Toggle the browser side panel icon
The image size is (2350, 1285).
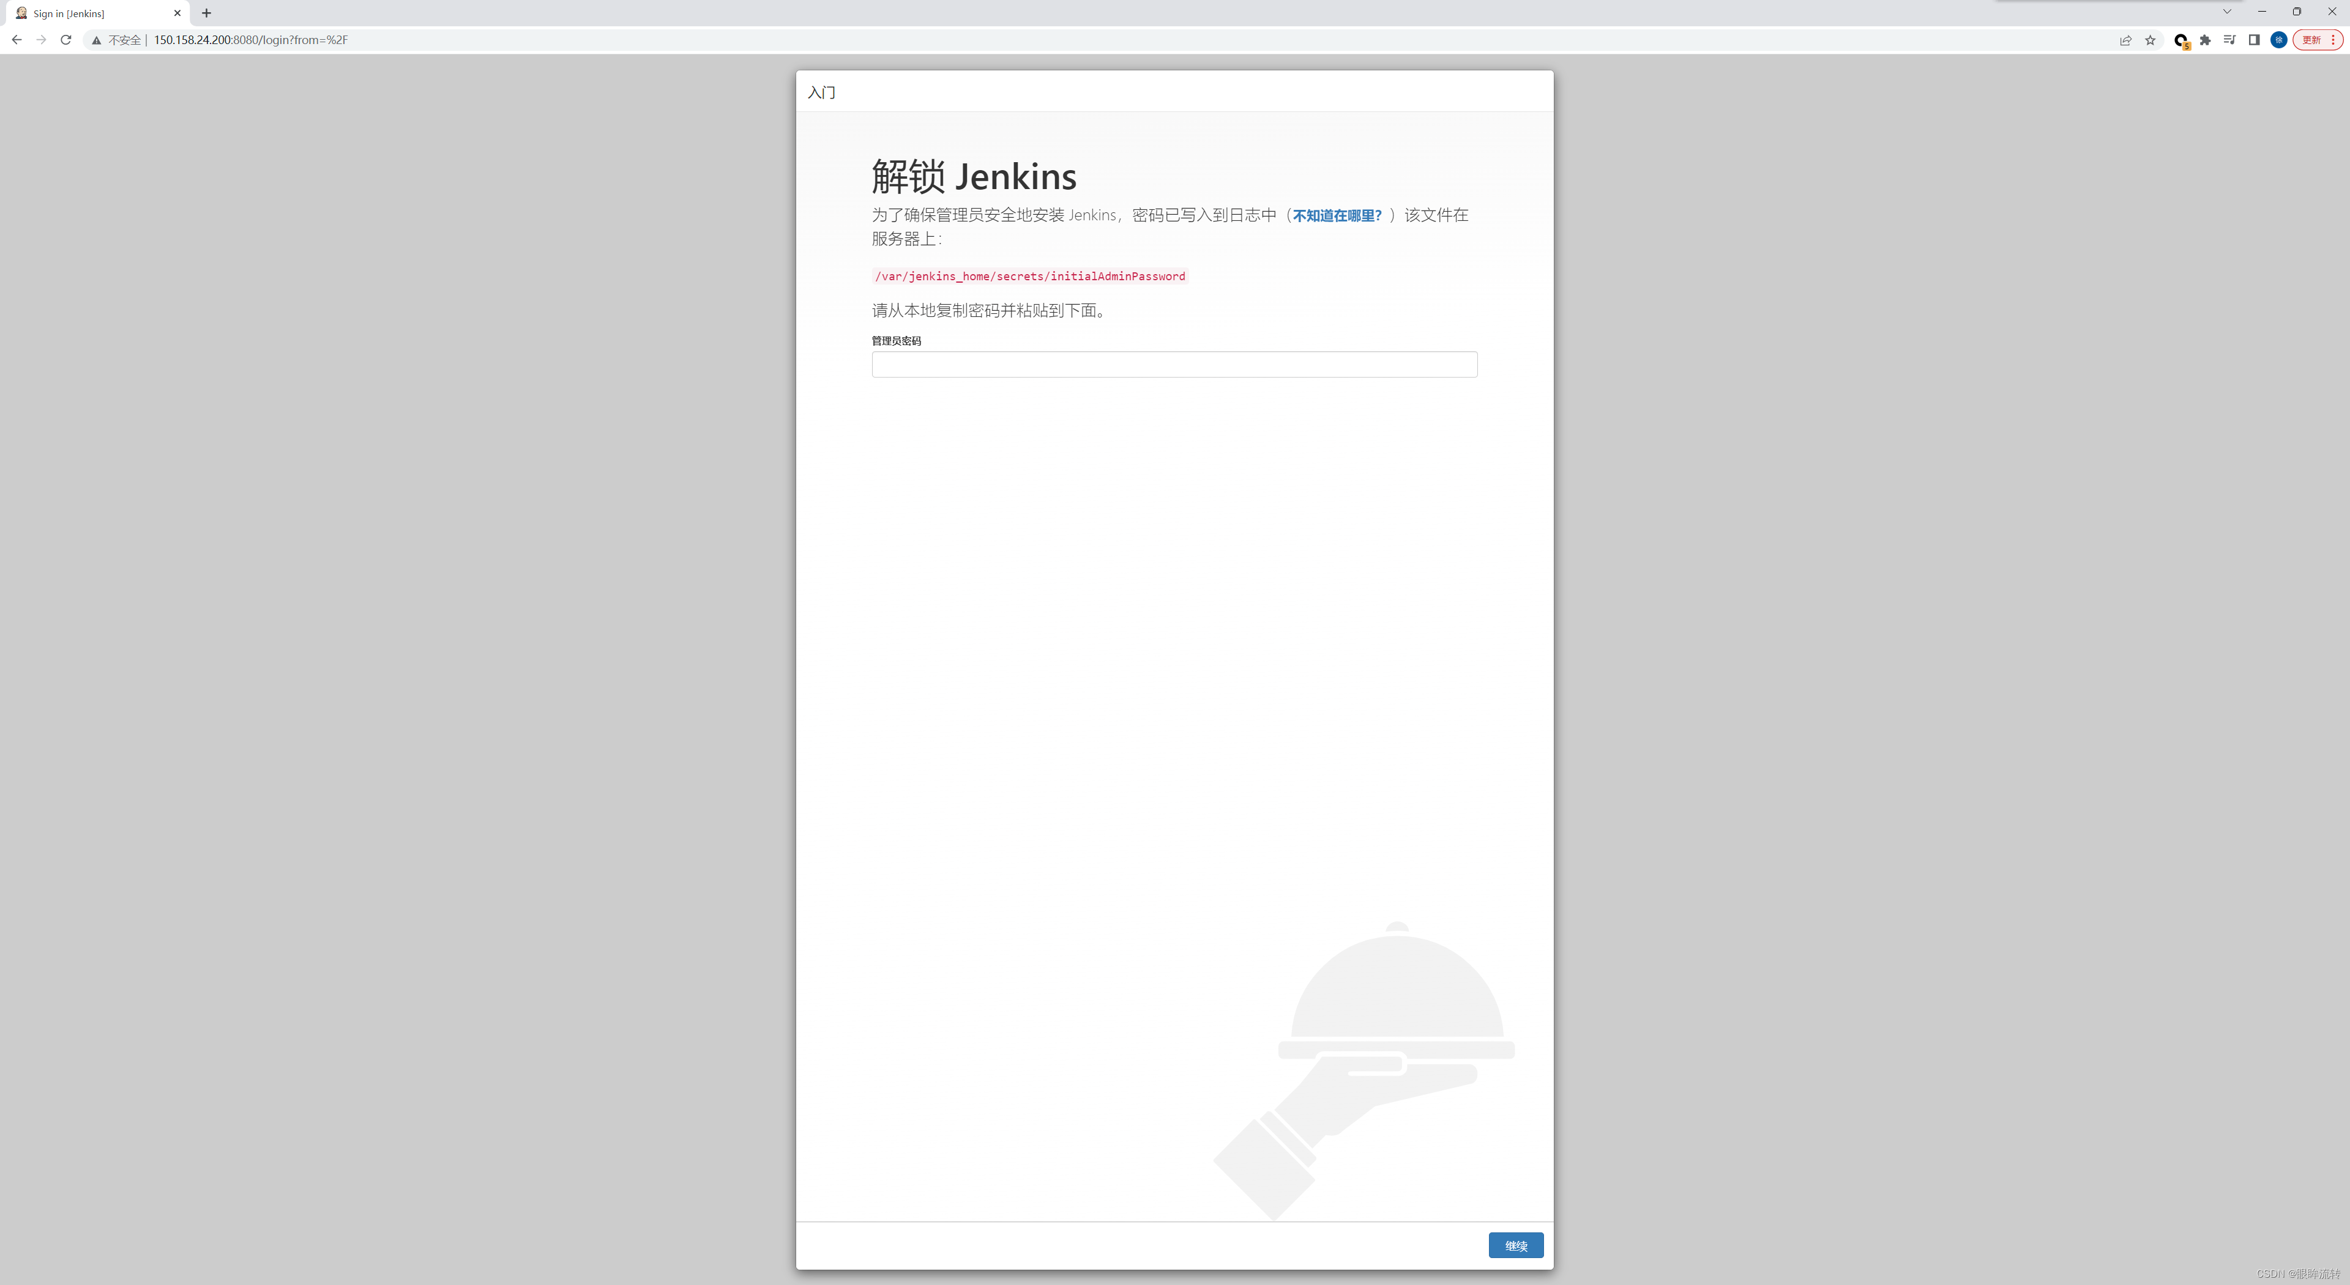2254,40
